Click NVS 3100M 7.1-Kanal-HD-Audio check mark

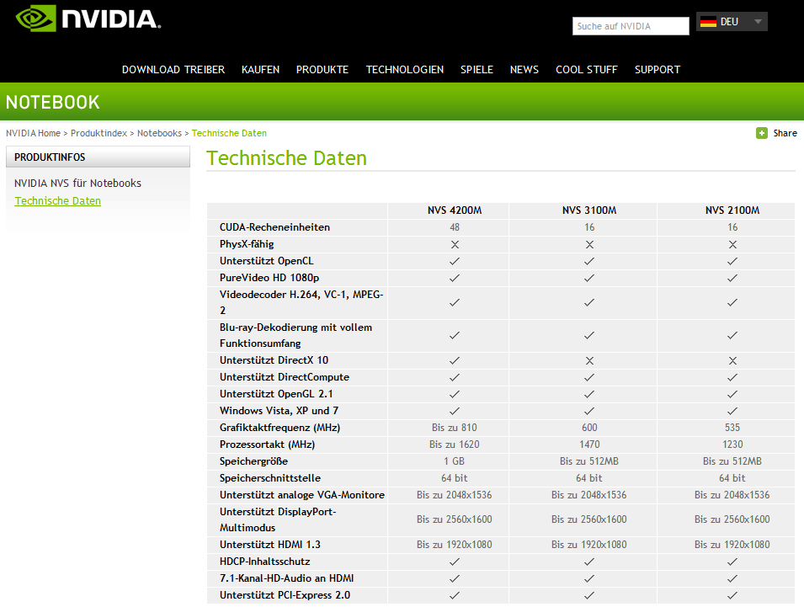(589, 579)
